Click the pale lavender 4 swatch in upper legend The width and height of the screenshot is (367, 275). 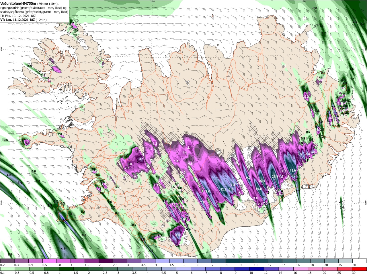click(x=162, y=261)
